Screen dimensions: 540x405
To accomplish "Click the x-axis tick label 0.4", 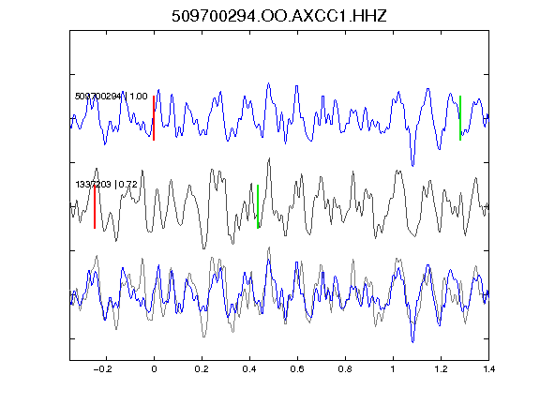I will point(249,369).
